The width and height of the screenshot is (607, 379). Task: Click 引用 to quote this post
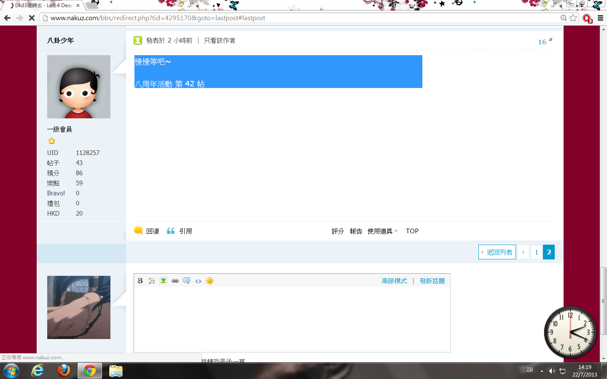pyautogui.click(x=180, y=231)
